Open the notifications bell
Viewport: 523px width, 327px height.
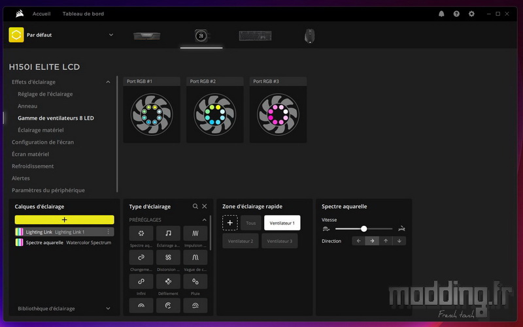(441, 14)
